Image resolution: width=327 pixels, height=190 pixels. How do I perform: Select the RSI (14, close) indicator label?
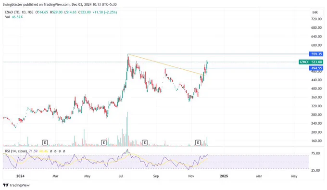click(16, 151)
